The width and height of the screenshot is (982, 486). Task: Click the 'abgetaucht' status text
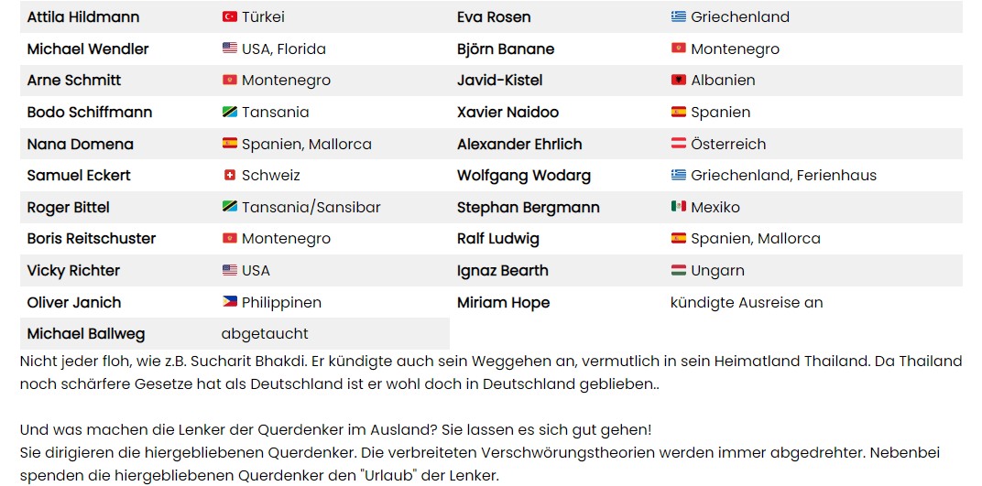pos(265,334)
